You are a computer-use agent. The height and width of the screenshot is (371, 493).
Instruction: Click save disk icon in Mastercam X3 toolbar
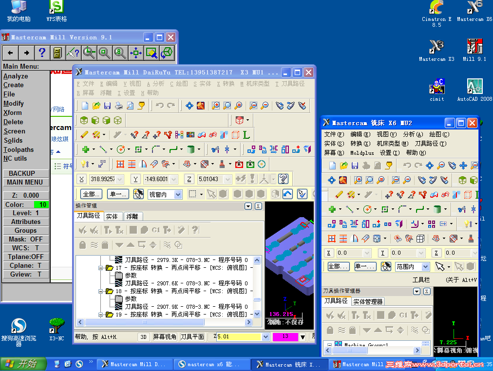point(108,106)
